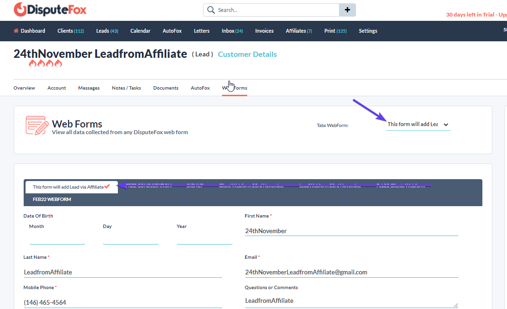
Task: Click the '24thNovember LeadfromAffiliate' name heading
Action: click(x=100, y=54)
